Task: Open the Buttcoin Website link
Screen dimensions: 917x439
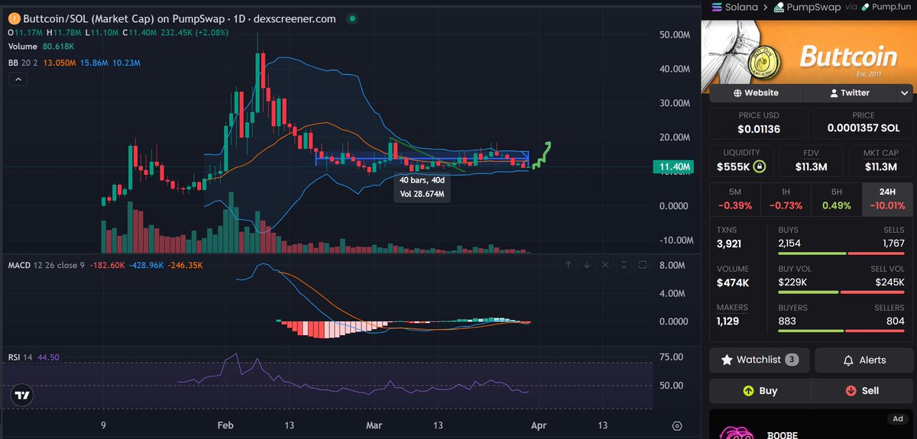Action: pyautogui.click(x=755, y=92)
